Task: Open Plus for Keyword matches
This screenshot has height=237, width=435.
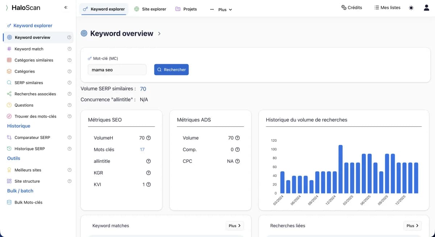Action: pyautogui.click(x=235, y=225)
